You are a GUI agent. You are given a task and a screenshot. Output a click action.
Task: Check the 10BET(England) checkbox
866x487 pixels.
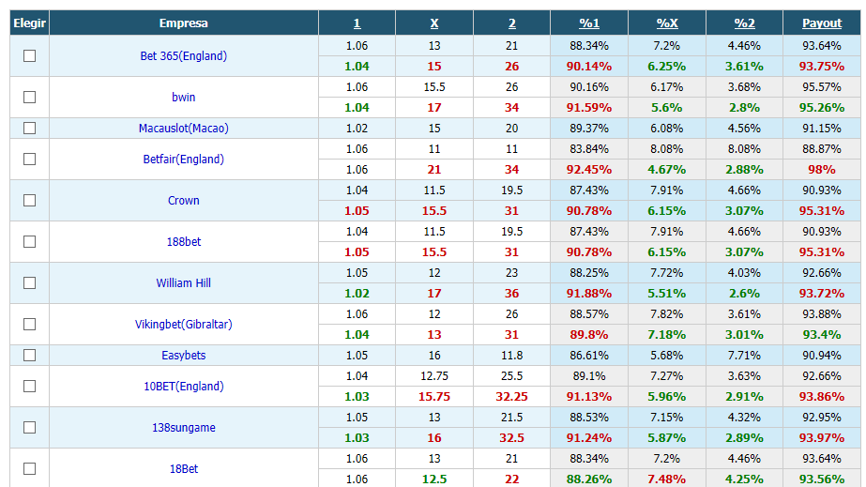[30, 386]
